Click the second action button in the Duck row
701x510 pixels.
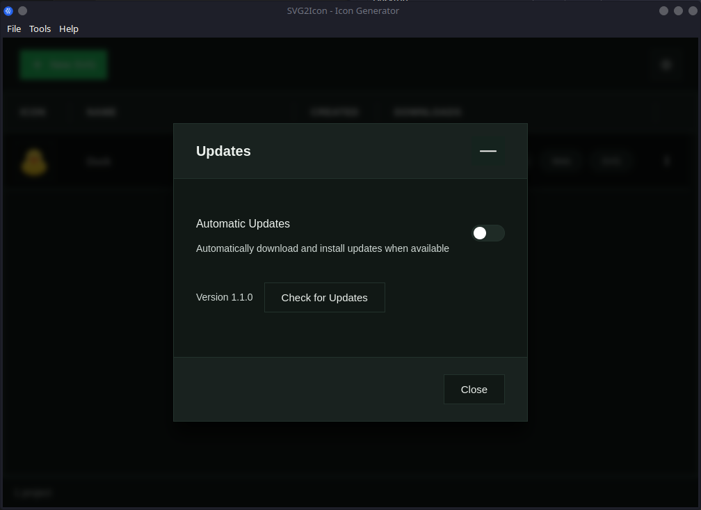point(611,161)
